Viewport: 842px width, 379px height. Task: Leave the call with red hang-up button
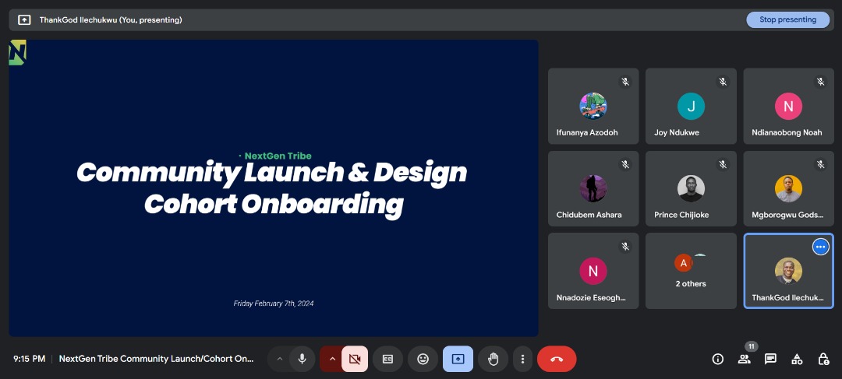[x=557, y=360]
